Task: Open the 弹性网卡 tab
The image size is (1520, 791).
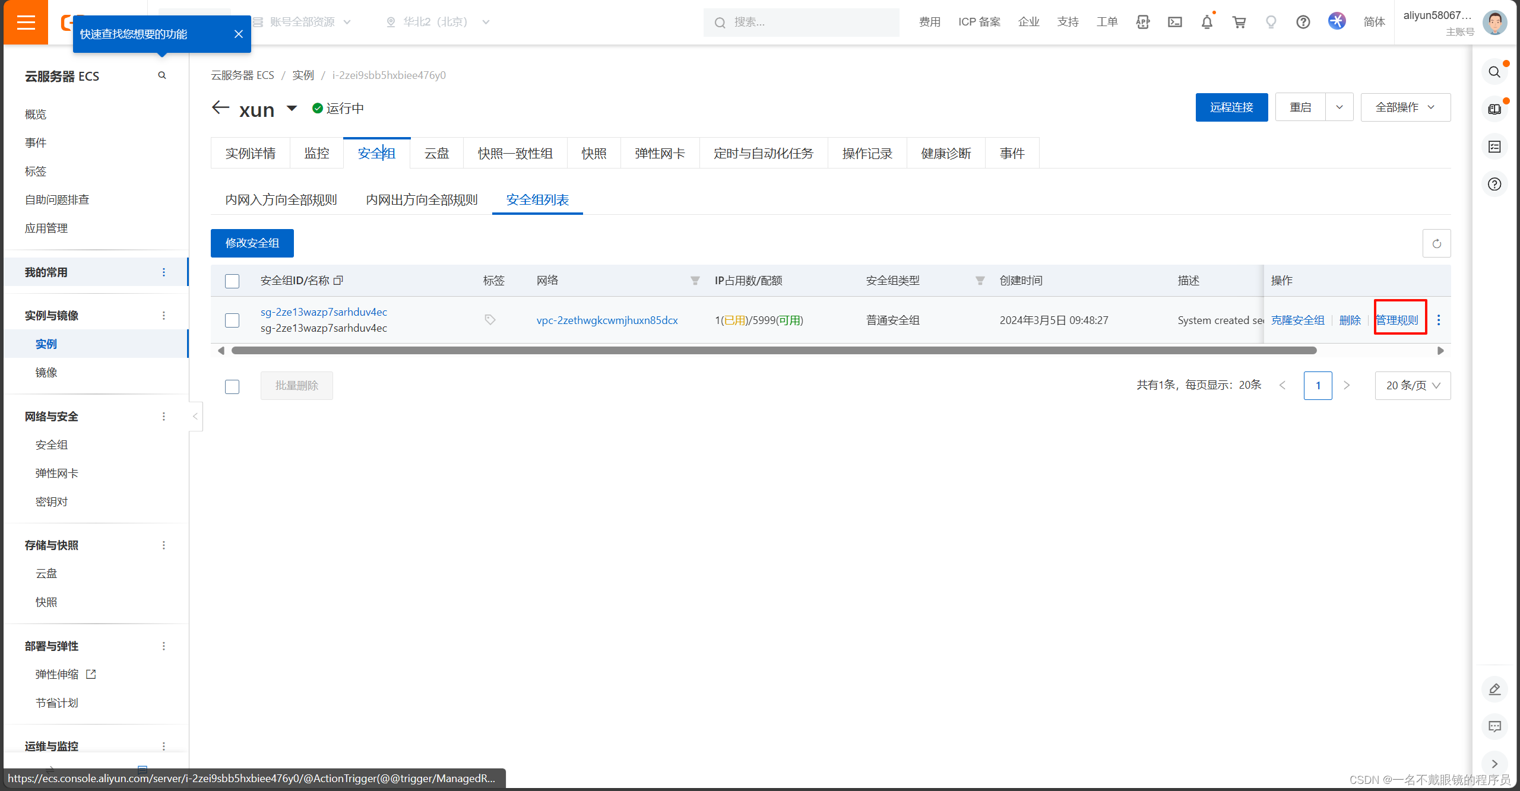Action: click(x=660, y=153)
